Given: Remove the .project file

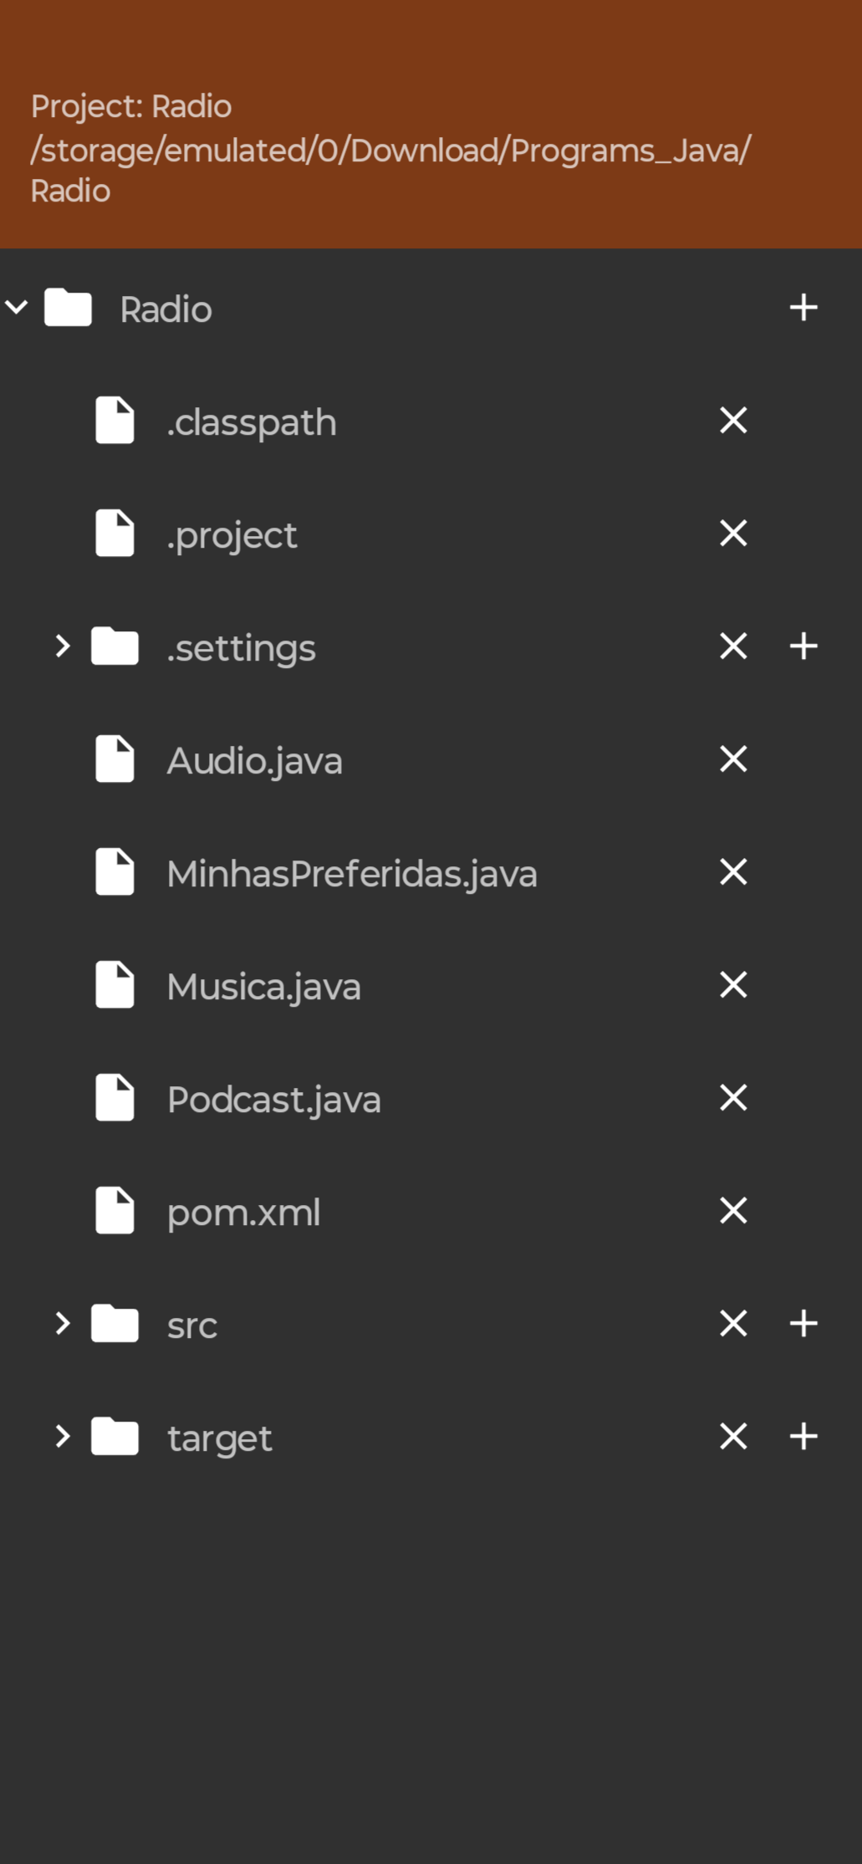Looking at the screenshot, I should coord(733,534).
